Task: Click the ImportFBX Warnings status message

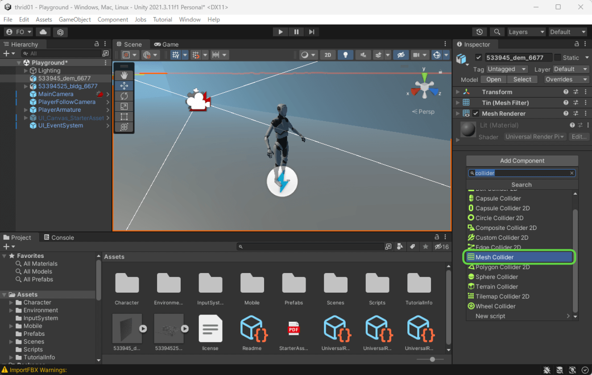Action: pyautogui.click(x=34, y=370)
